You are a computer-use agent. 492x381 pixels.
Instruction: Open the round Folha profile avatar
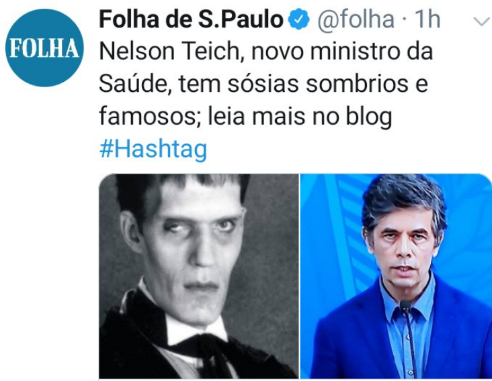(44, 48)
